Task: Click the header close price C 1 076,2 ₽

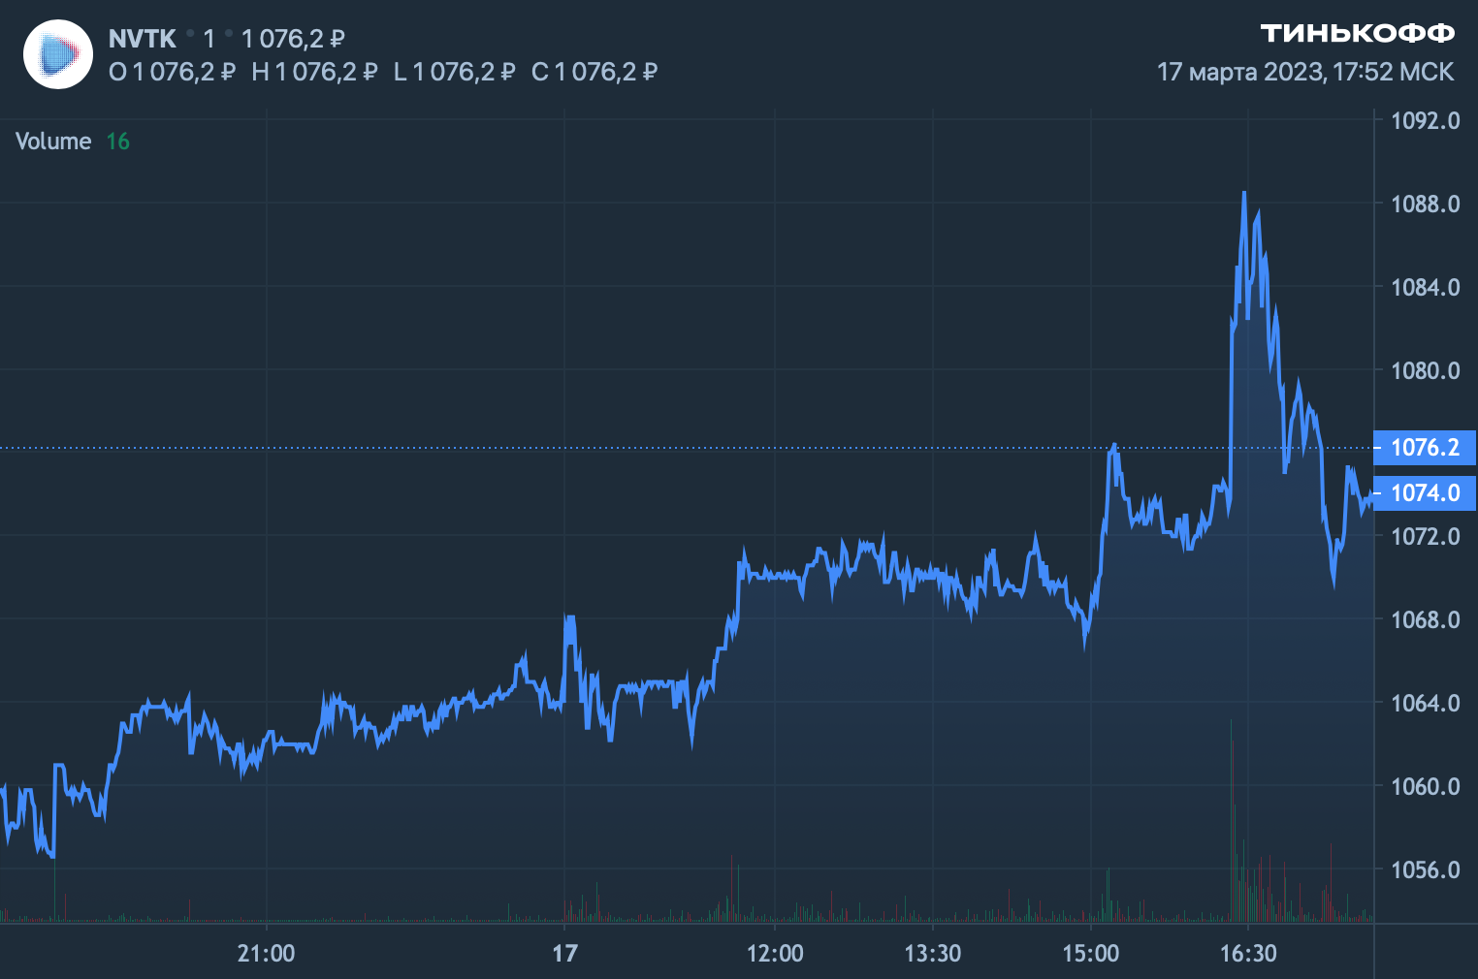Action: [x=594, y=72]
